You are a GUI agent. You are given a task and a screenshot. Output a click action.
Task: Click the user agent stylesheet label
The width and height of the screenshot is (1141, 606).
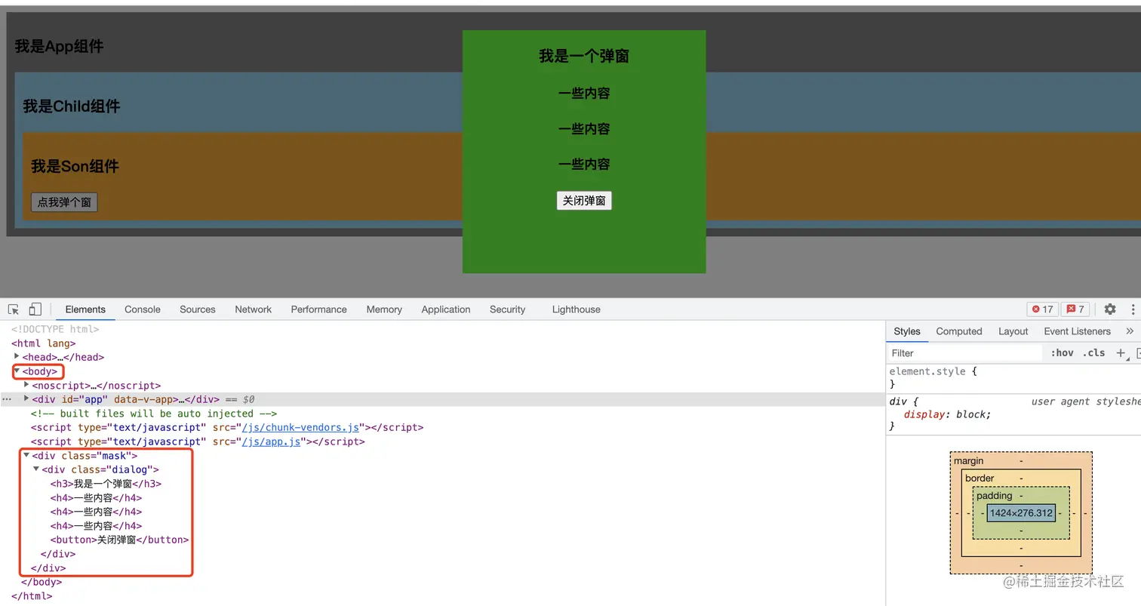coord(1086,401)
